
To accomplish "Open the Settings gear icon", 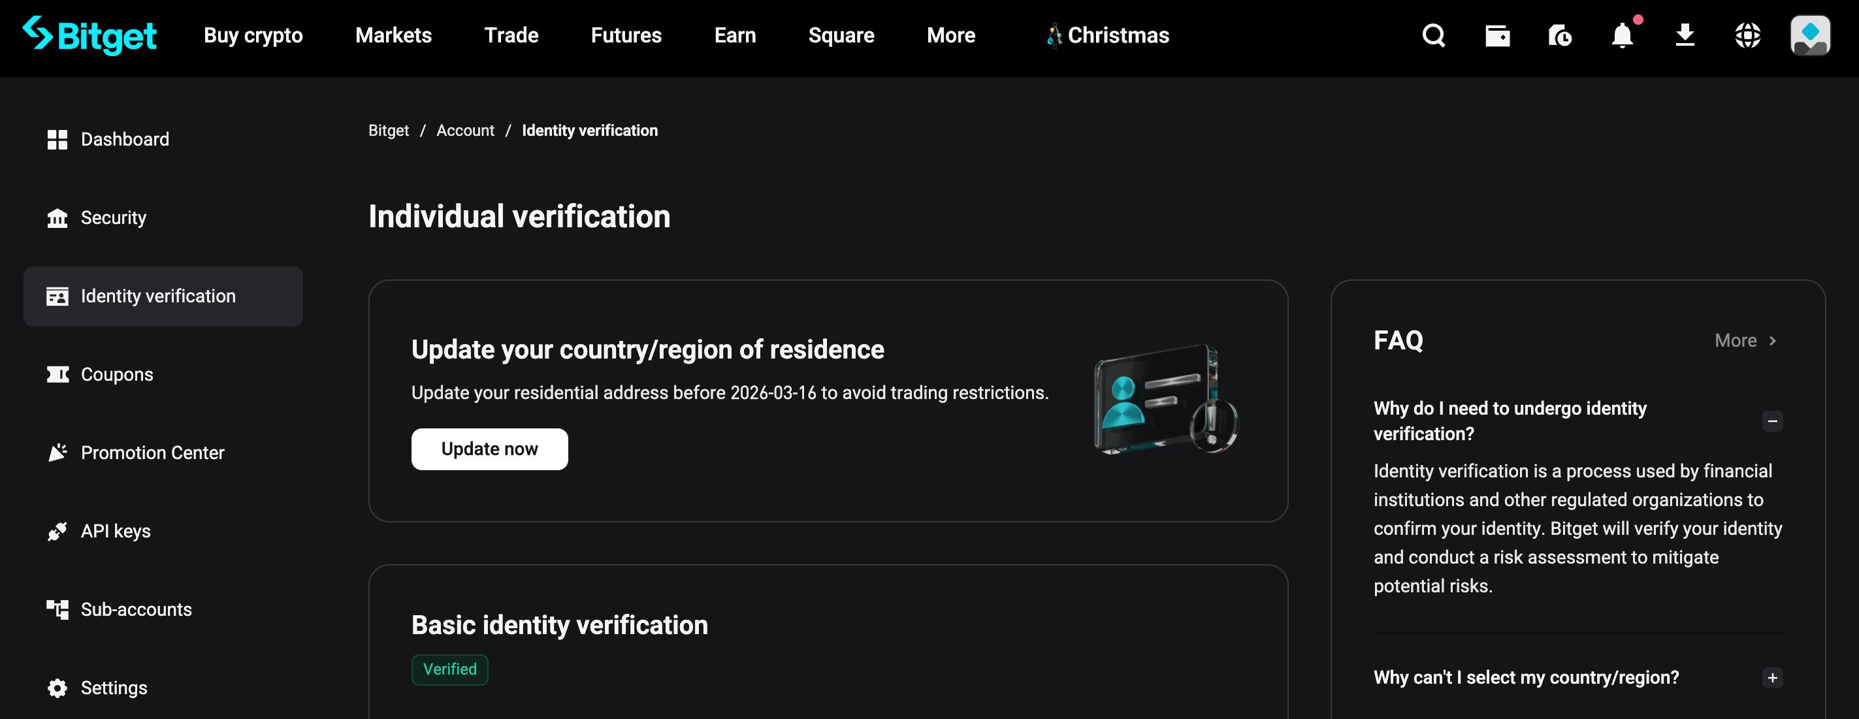I will 57,687.
